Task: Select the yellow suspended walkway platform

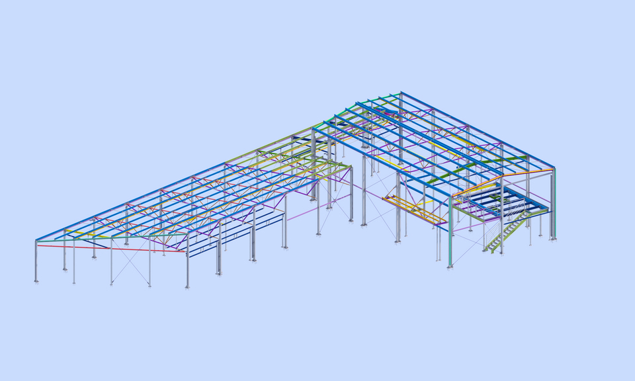Action: click(x=414, y=209)
